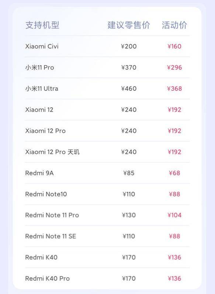Click the ¥68 promotional price
The height and width of the screenshot is (294, 215).
174,173
